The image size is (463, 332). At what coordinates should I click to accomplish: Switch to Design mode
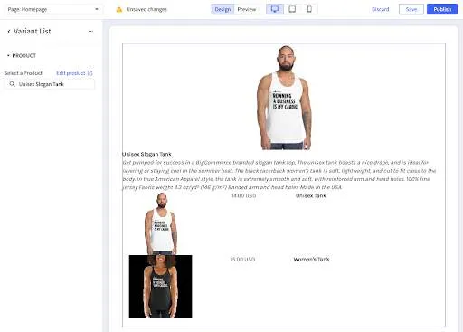tap(222, 9)
